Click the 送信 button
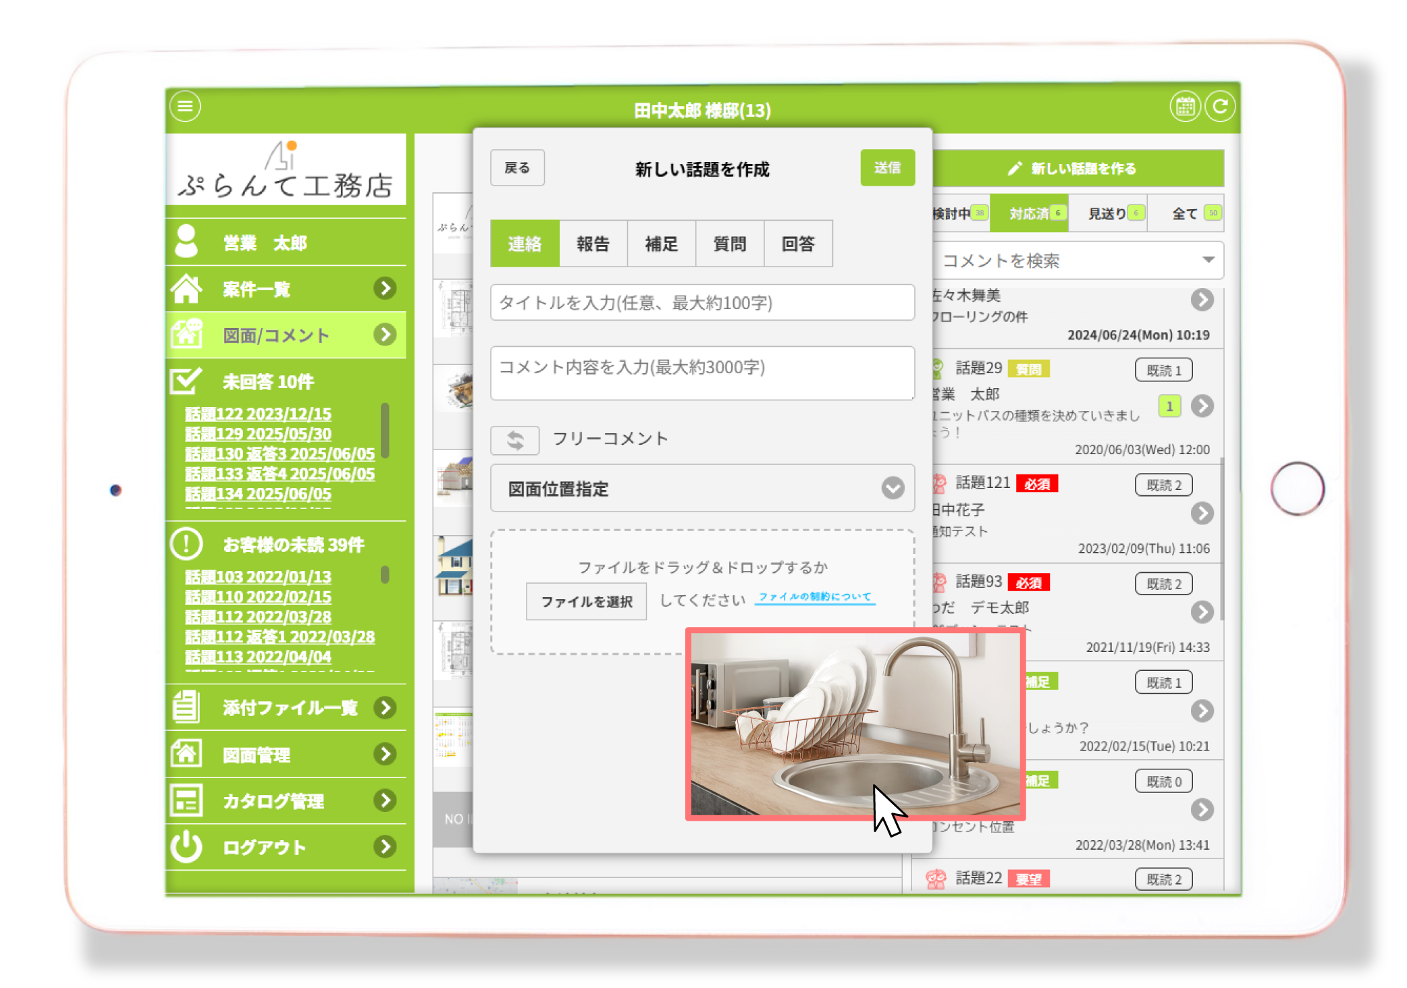Image resolution: width=1407 pixels, height=988 pixels. 887,167
